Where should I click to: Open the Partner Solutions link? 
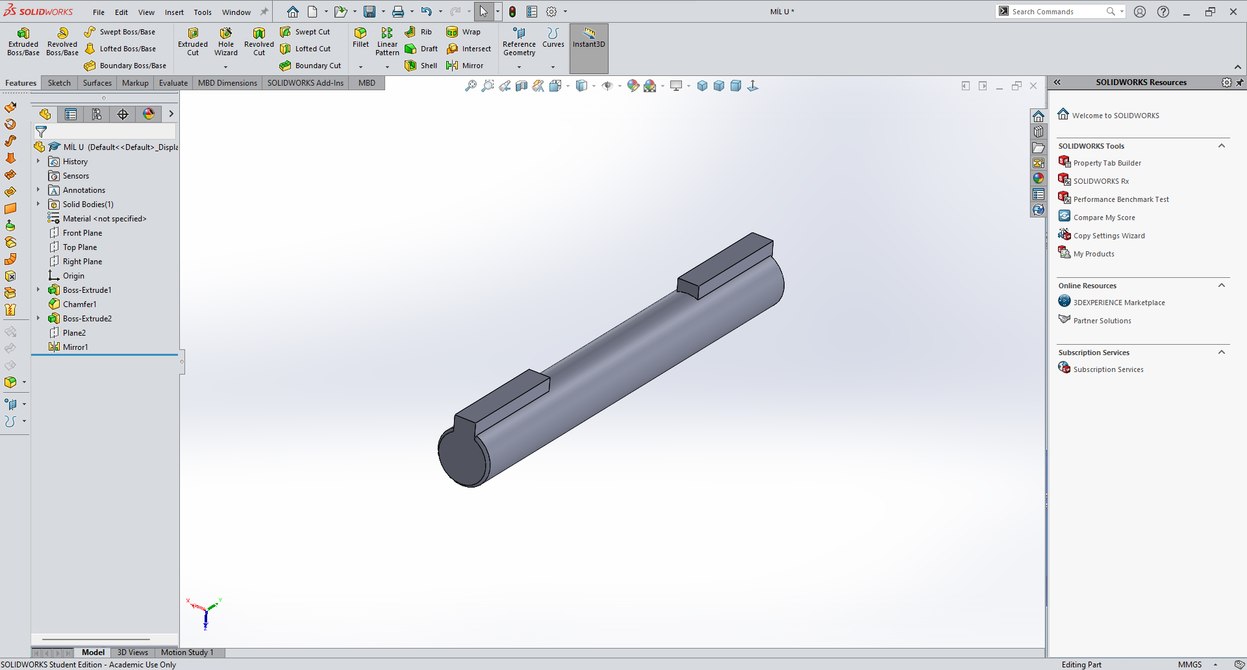pos(1102,321)
